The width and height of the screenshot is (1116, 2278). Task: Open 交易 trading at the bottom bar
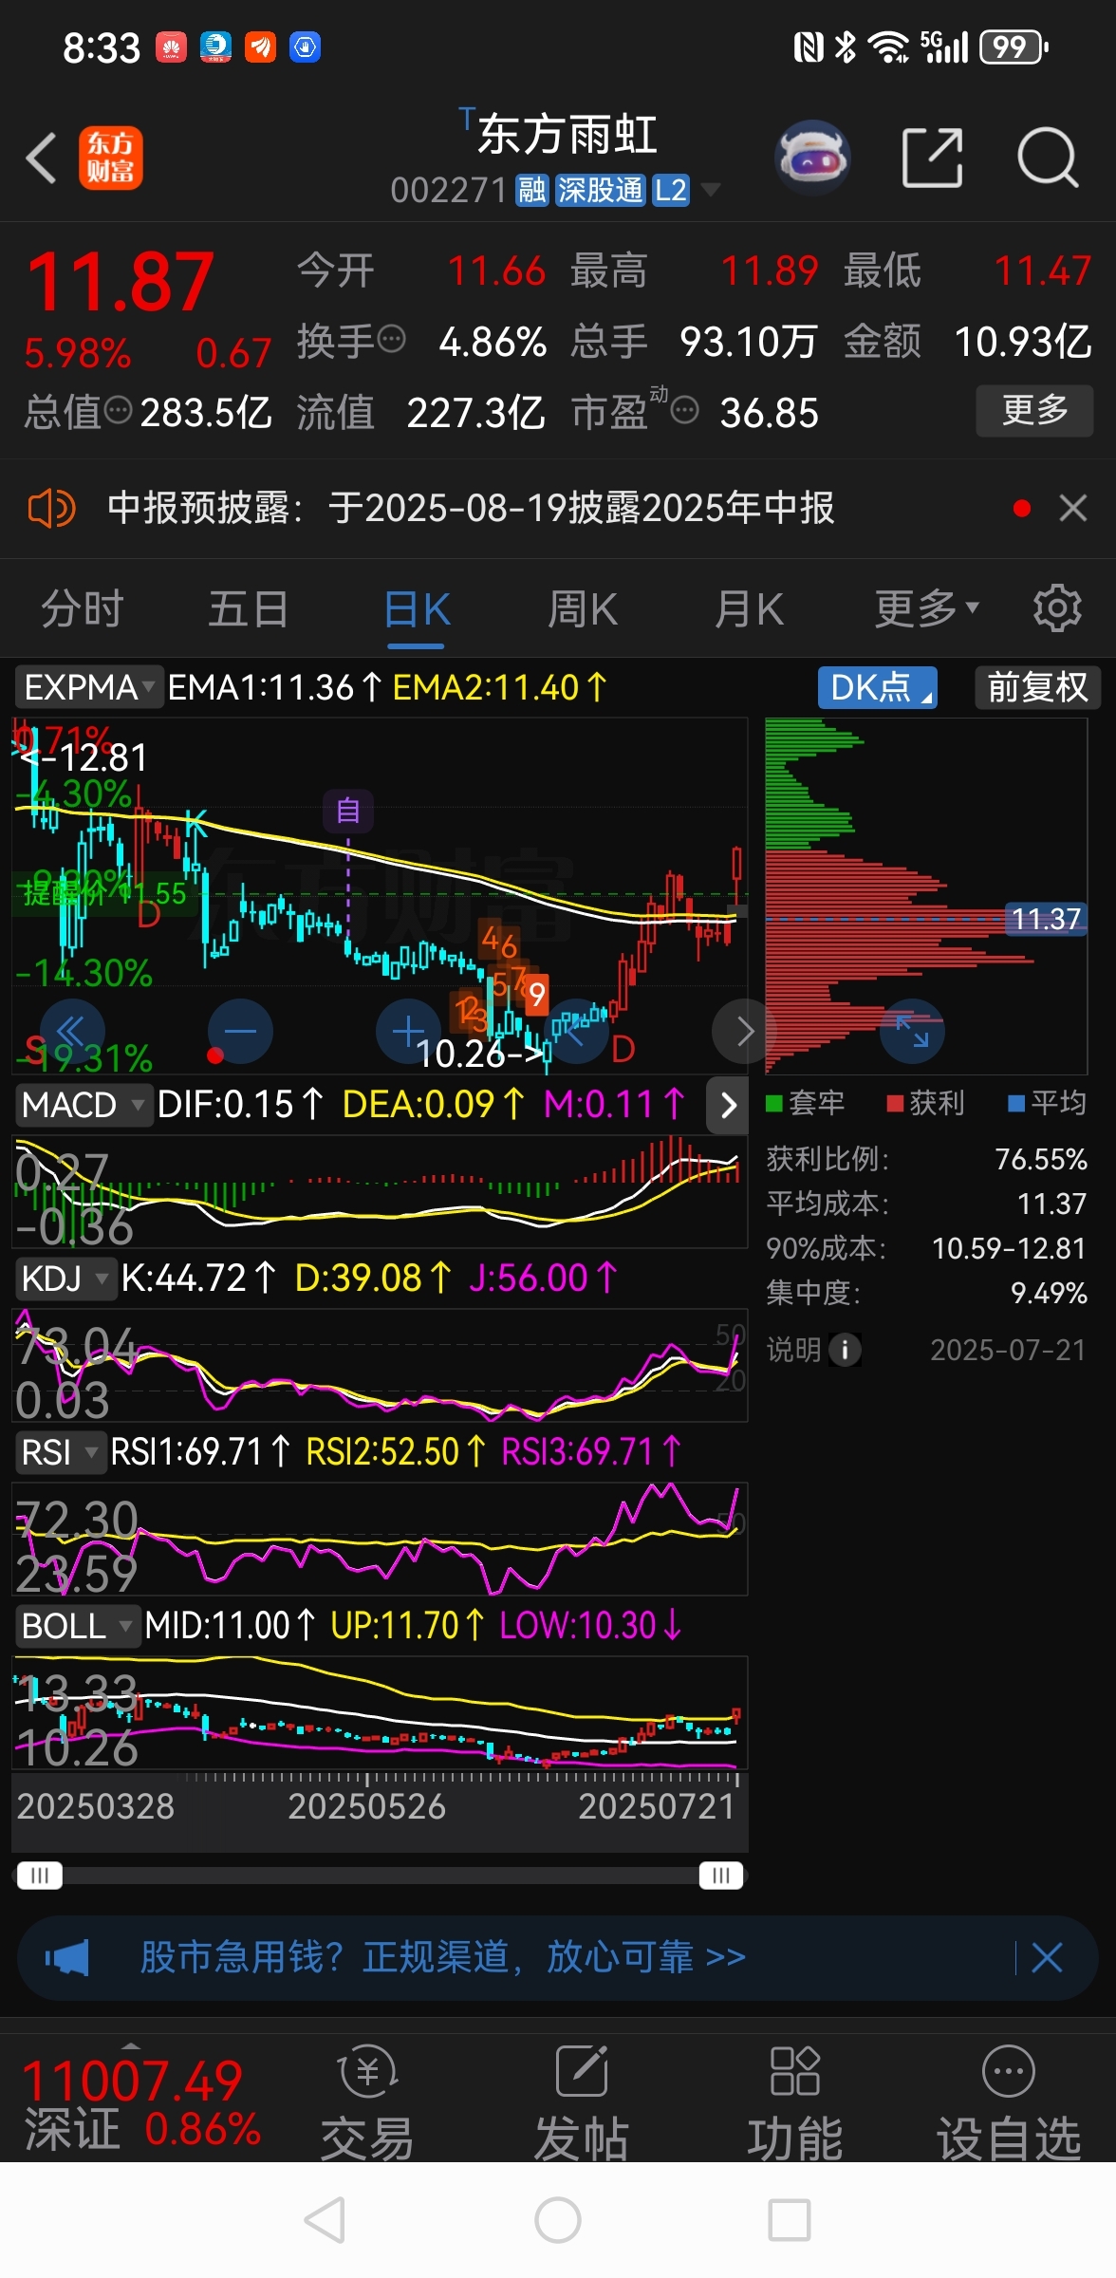tap(367, 2104)
